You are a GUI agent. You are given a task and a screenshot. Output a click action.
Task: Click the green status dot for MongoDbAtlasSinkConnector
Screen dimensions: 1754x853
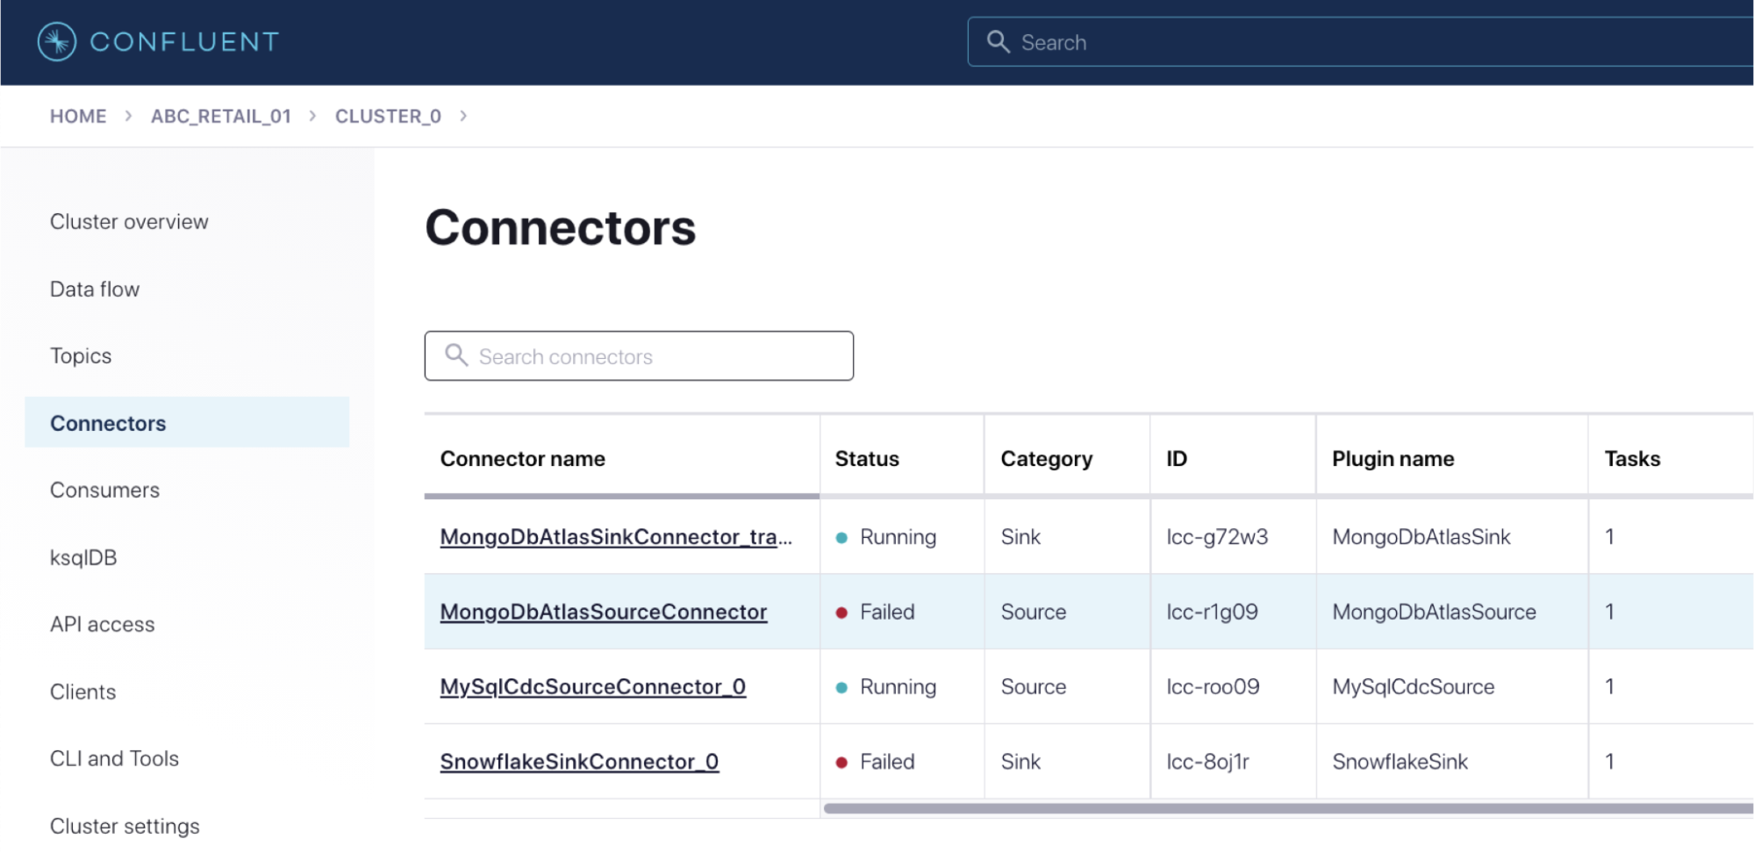click(x=841, y=538)
